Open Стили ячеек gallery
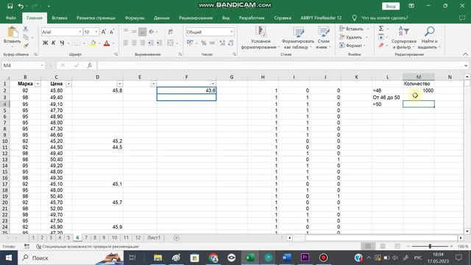The width and height of the screenshot is (471, 265). click(x=323, y=38)
